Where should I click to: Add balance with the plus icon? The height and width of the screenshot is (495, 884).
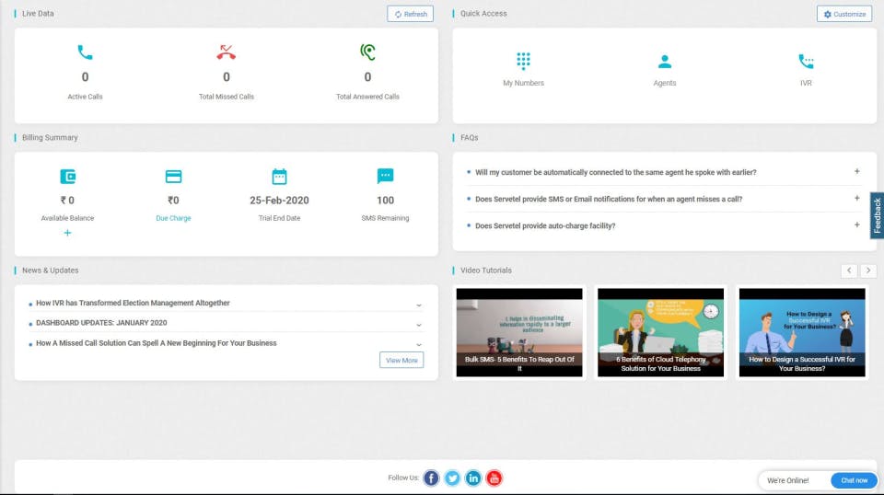67,233
